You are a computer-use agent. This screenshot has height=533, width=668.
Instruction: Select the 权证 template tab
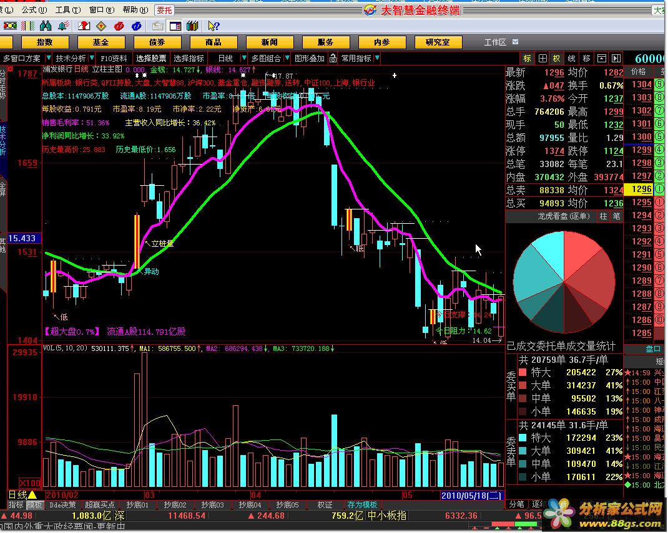click(325, 505)
